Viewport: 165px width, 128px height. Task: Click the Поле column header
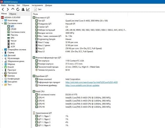(x=35, y=14)
